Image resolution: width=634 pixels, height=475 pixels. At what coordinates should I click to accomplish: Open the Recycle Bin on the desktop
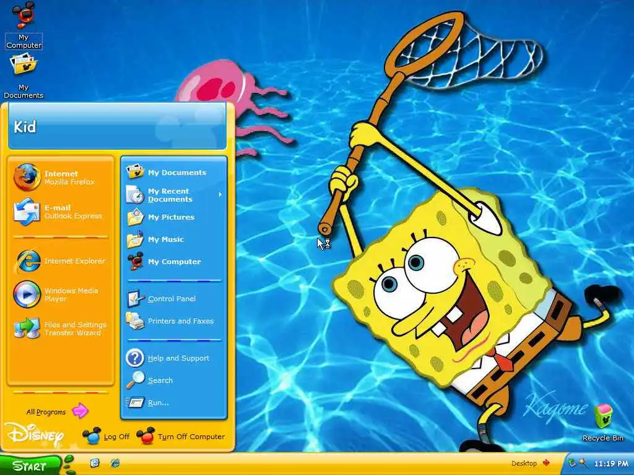tap(603, 416)
